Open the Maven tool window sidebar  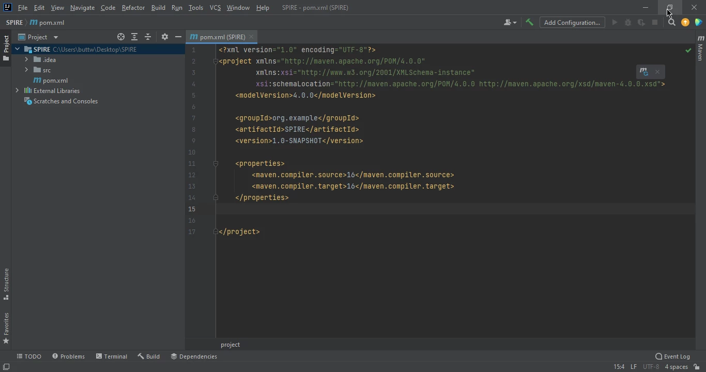700,49
